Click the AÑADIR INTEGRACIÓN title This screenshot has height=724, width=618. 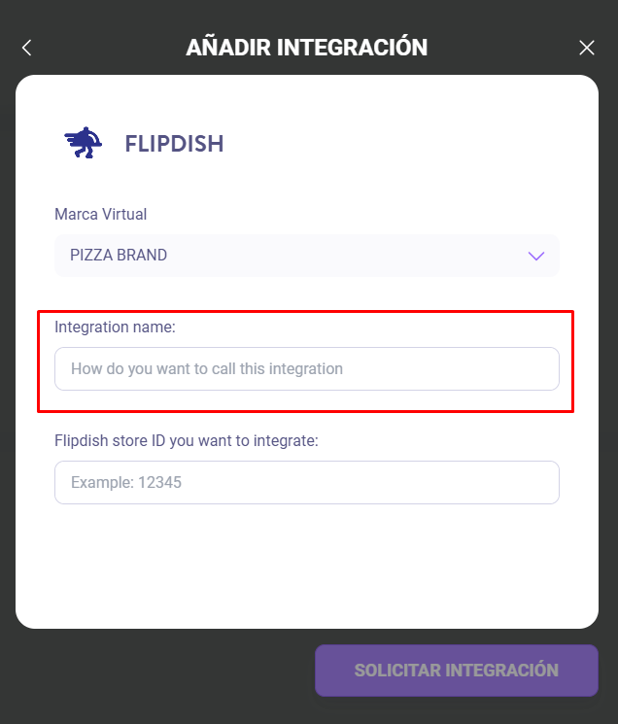click(307, 47)
